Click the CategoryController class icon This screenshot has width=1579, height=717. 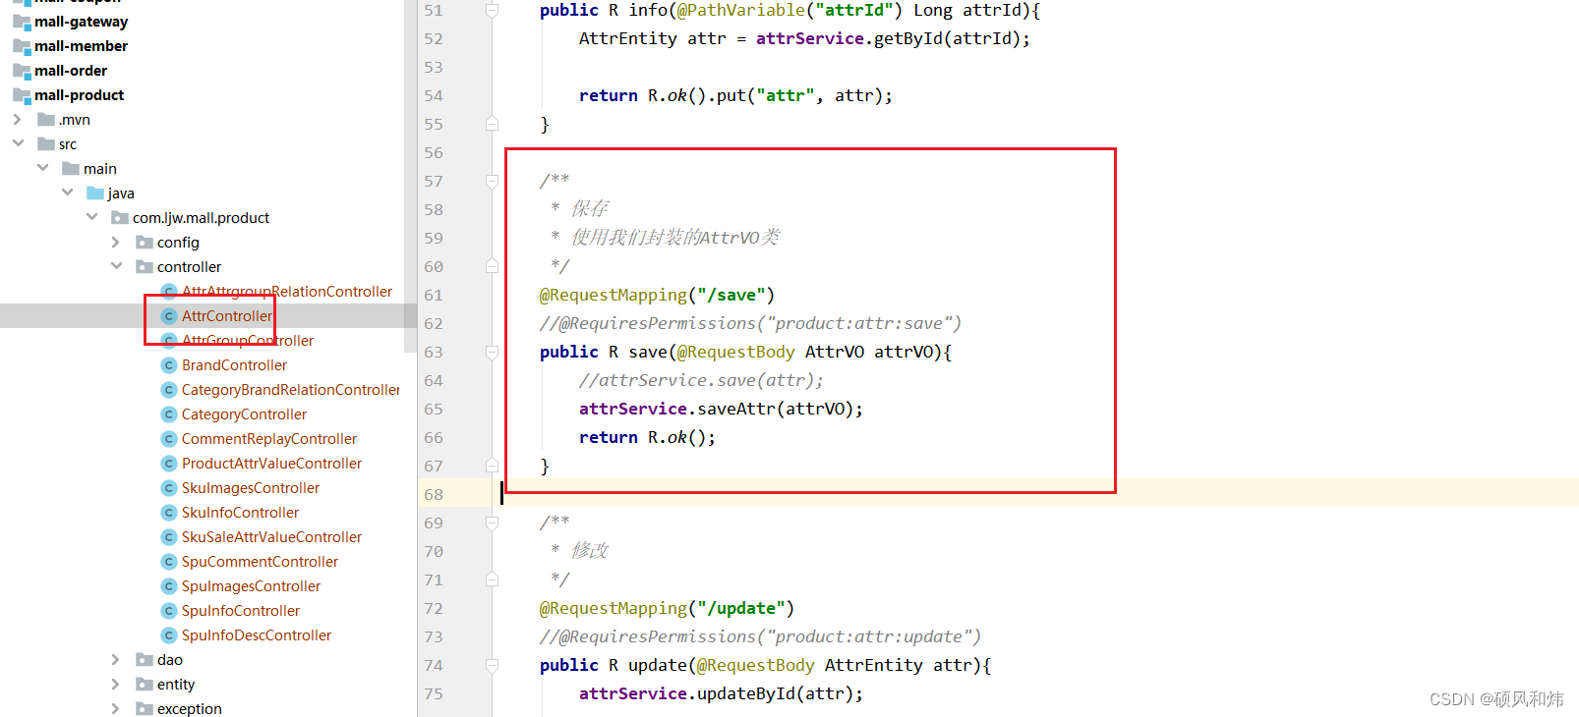(169, 414)
